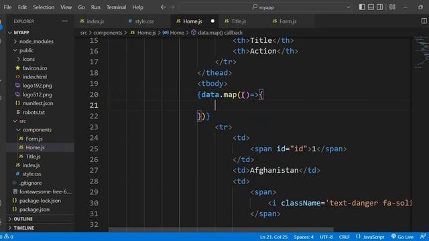Click the src breadcrumb

83,33
